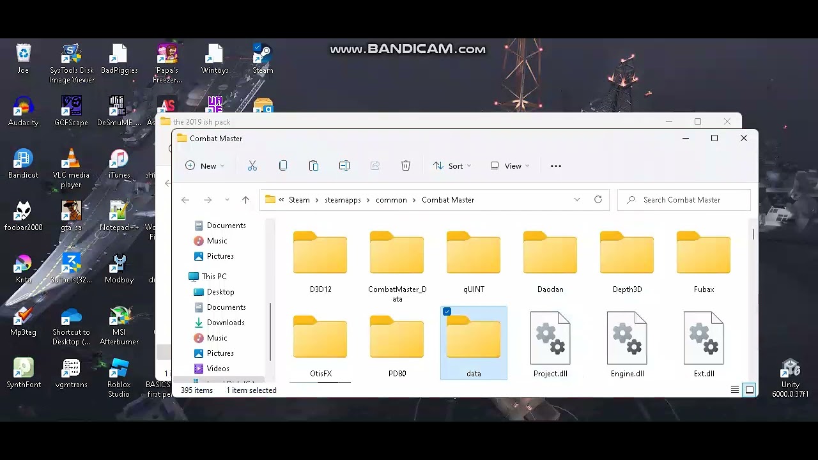
Task: Select the CombatMaster_Data folder
Action: click(397, 266)
